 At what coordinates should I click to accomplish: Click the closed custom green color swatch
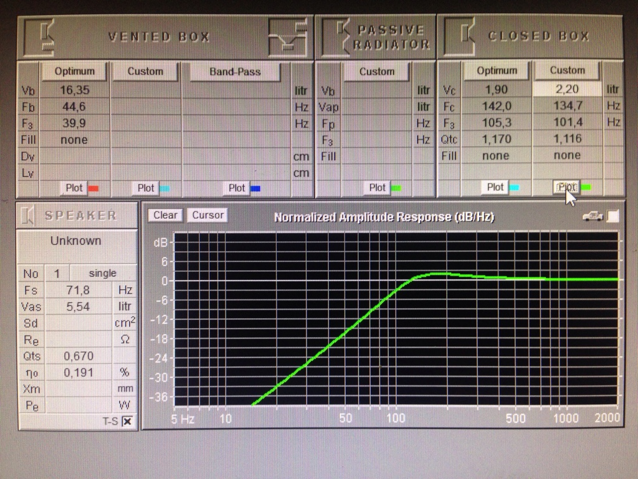[x=586, y=187]
